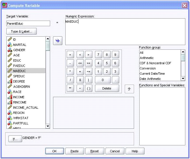
Task: Select the SPEDUC variable
Action: (26, 76)
